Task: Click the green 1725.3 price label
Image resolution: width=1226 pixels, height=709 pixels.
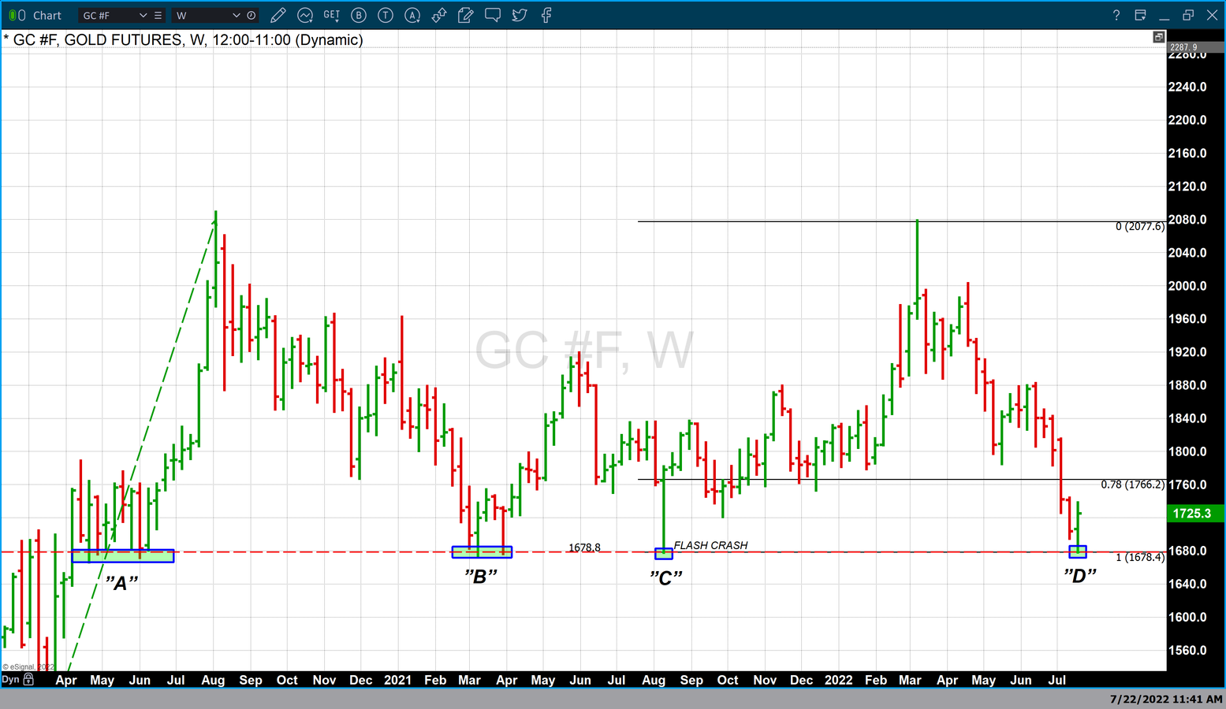Action: click(x=1192, y=514)
